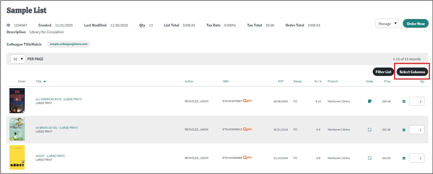433x174 pixels.
Task: Sort list by Price column header
Action: tap(387, 81)
